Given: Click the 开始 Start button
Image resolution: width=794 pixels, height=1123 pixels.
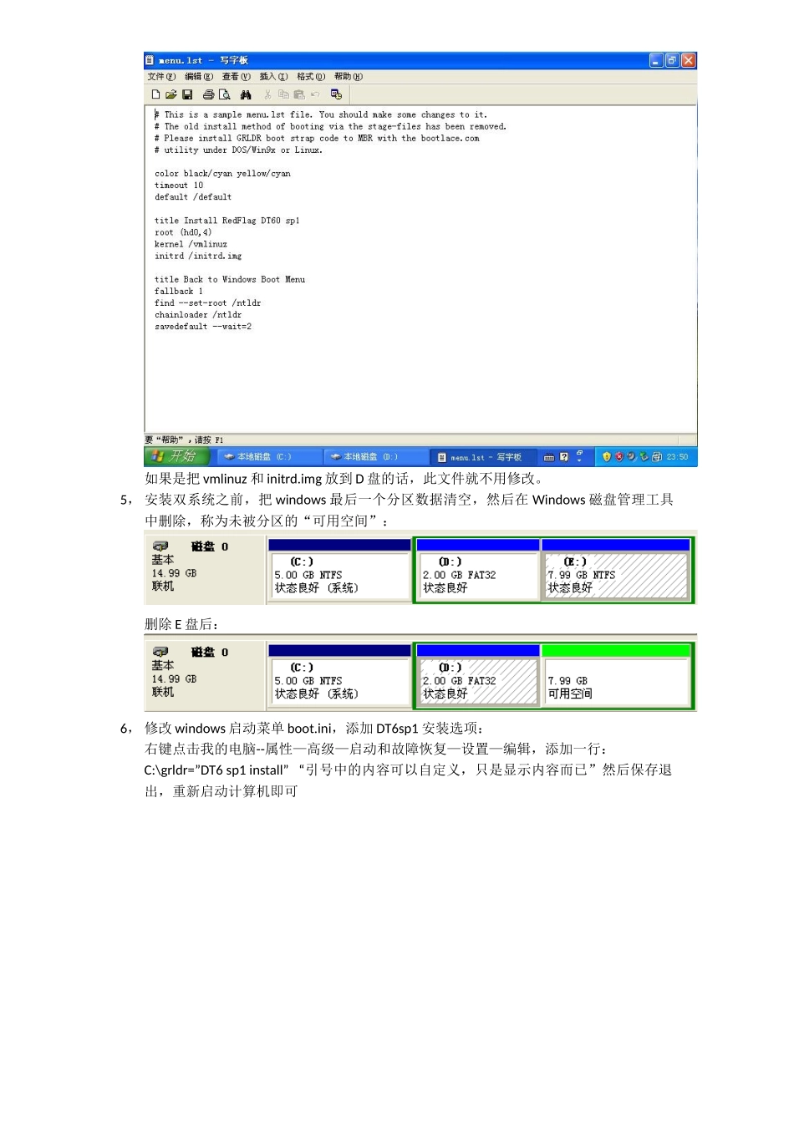Looking at the screenshot, I should point(177,456).
